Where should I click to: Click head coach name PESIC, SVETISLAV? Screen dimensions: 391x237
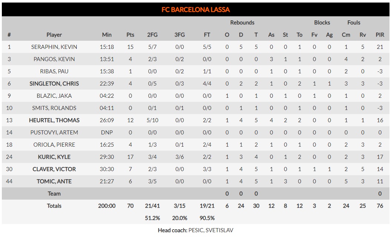(211, 230)
